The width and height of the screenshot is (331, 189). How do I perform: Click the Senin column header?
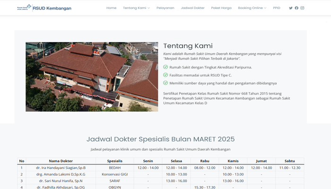[x=148, y=161]
